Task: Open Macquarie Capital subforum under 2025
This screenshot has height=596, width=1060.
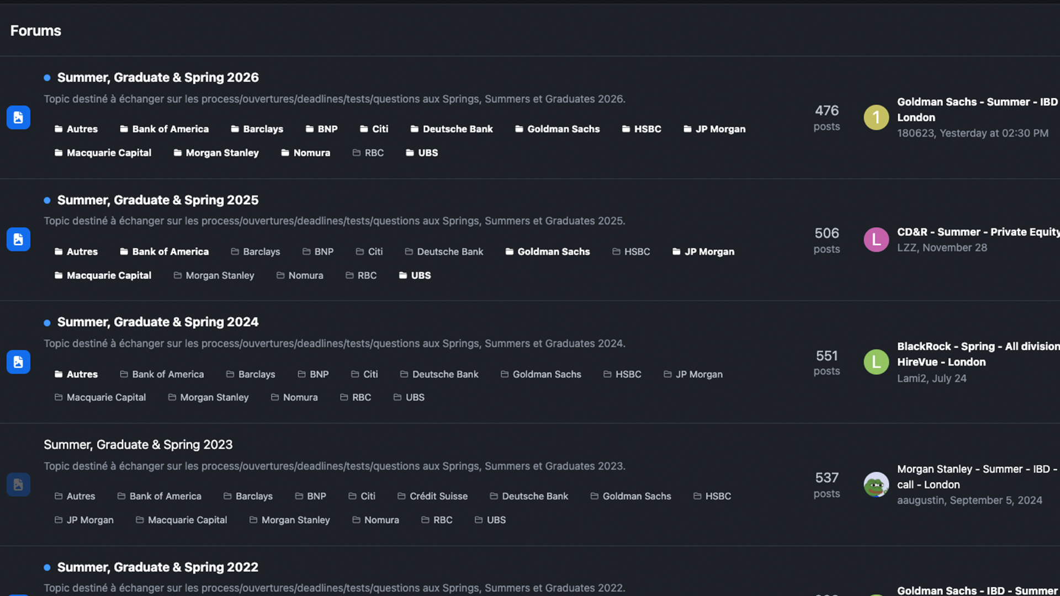Action: (109, 275)
